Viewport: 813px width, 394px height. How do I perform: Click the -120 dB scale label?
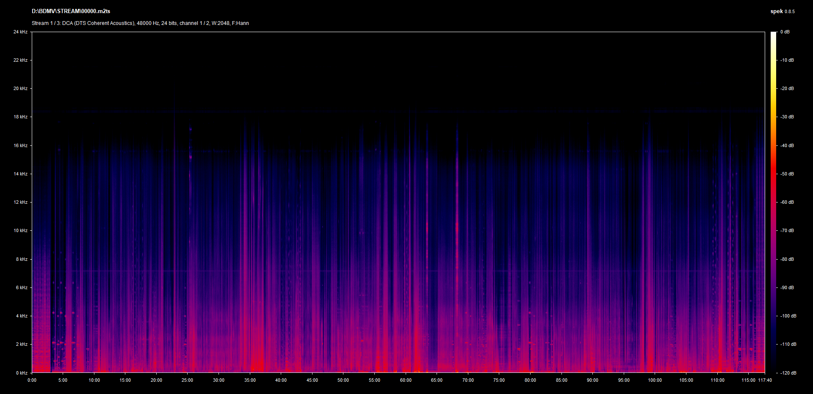pyautogui.click(x=788, y=373)
